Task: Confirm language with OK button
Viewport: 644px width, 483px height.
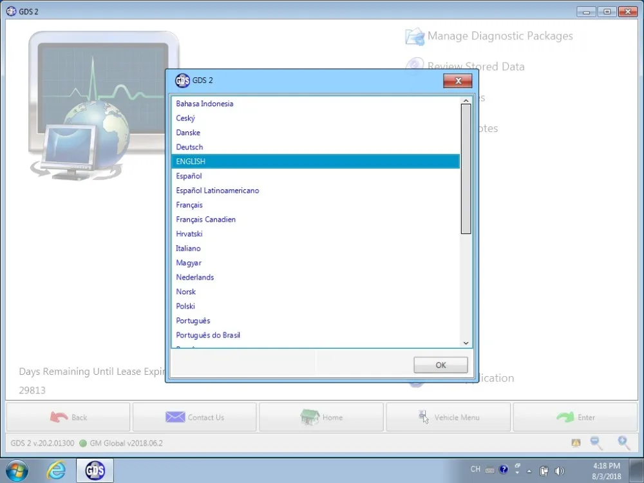Action: pos(440,365)
